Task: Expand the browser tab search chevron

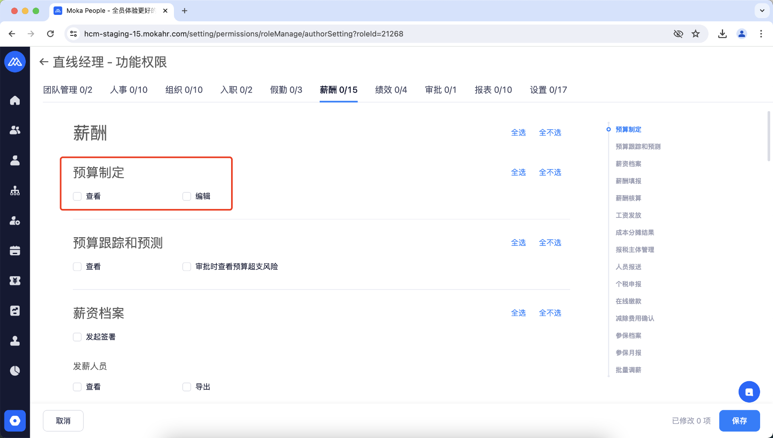Action: pyautogui.click(x=762, y=11)
